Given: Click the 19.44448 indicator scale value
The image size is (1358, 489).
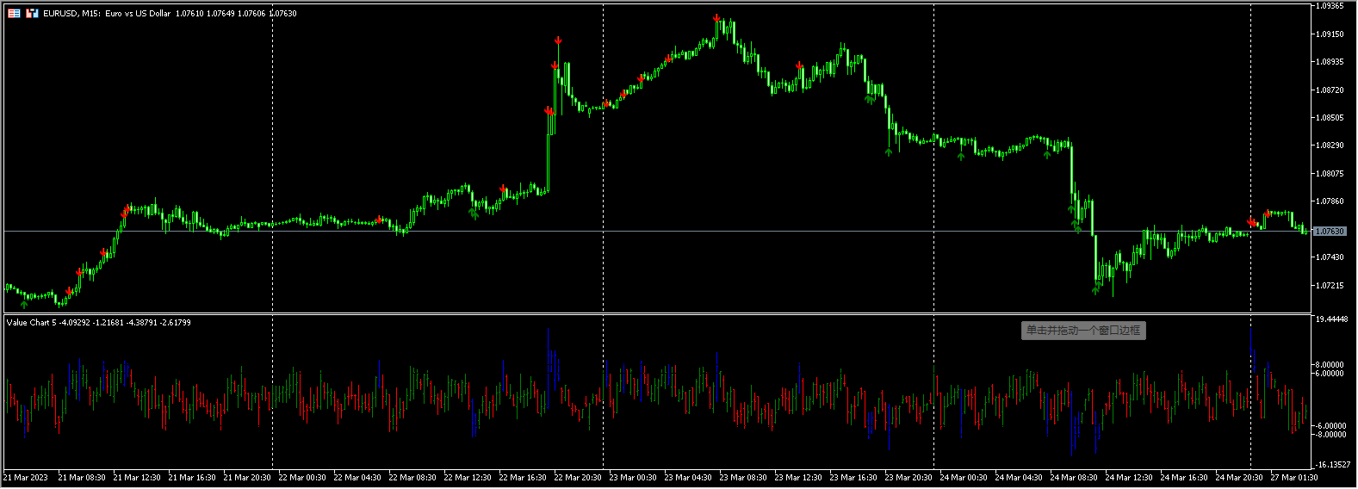Looking at the screenshot, I should click(1331, 319).
